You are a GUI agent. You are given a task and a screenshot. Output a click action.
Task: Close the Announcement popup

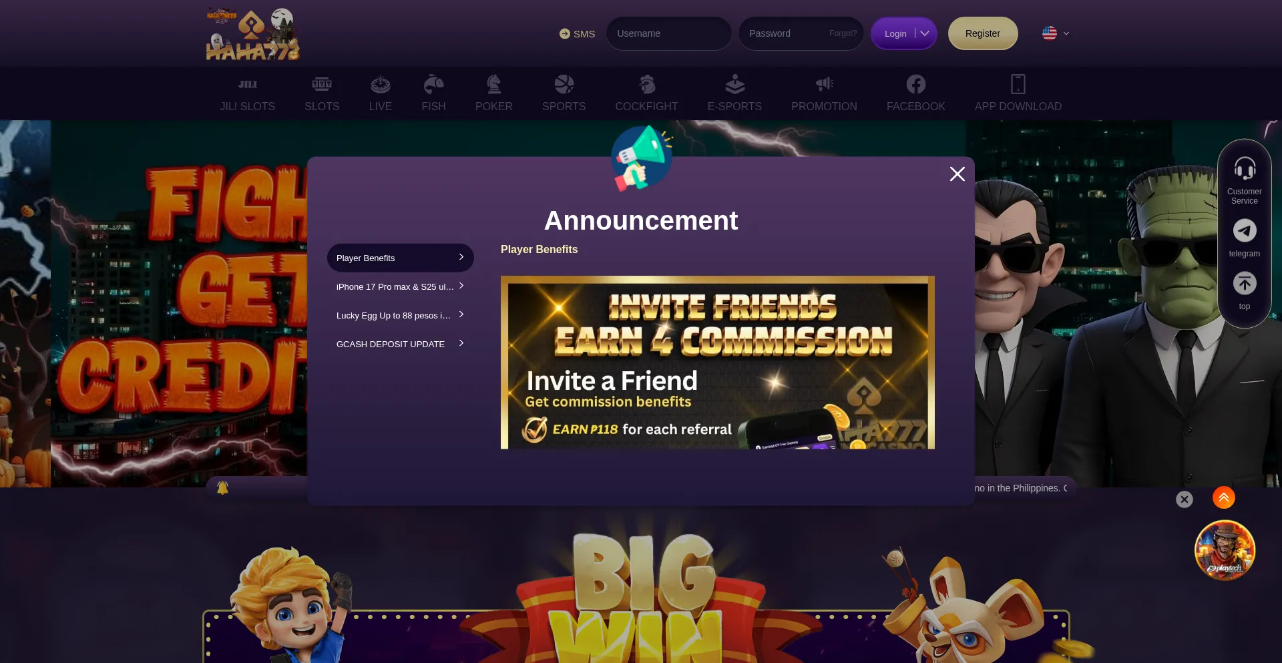click(x=957, y=174)
